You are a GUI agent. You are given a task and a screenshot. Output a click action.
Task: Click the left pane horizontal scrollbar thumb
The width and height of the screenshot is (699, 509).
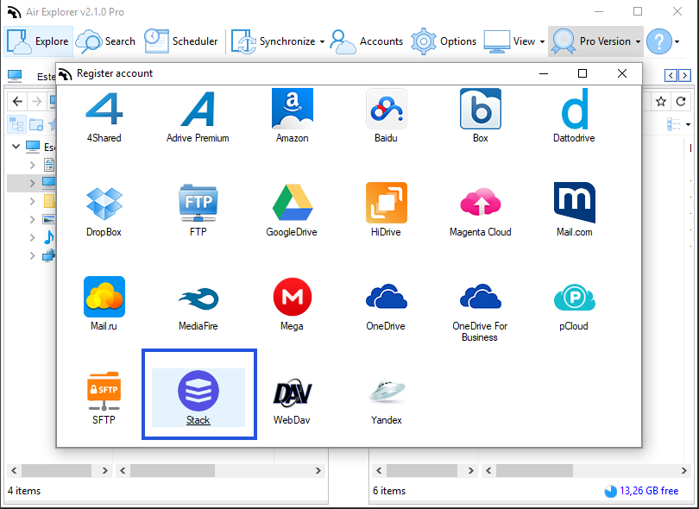(56, 471)
